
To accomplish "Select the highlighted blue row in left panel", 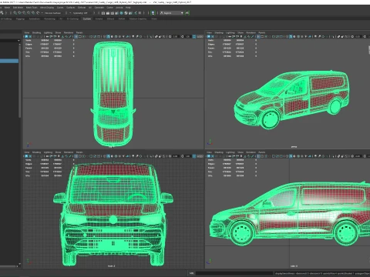I will 9,61.
